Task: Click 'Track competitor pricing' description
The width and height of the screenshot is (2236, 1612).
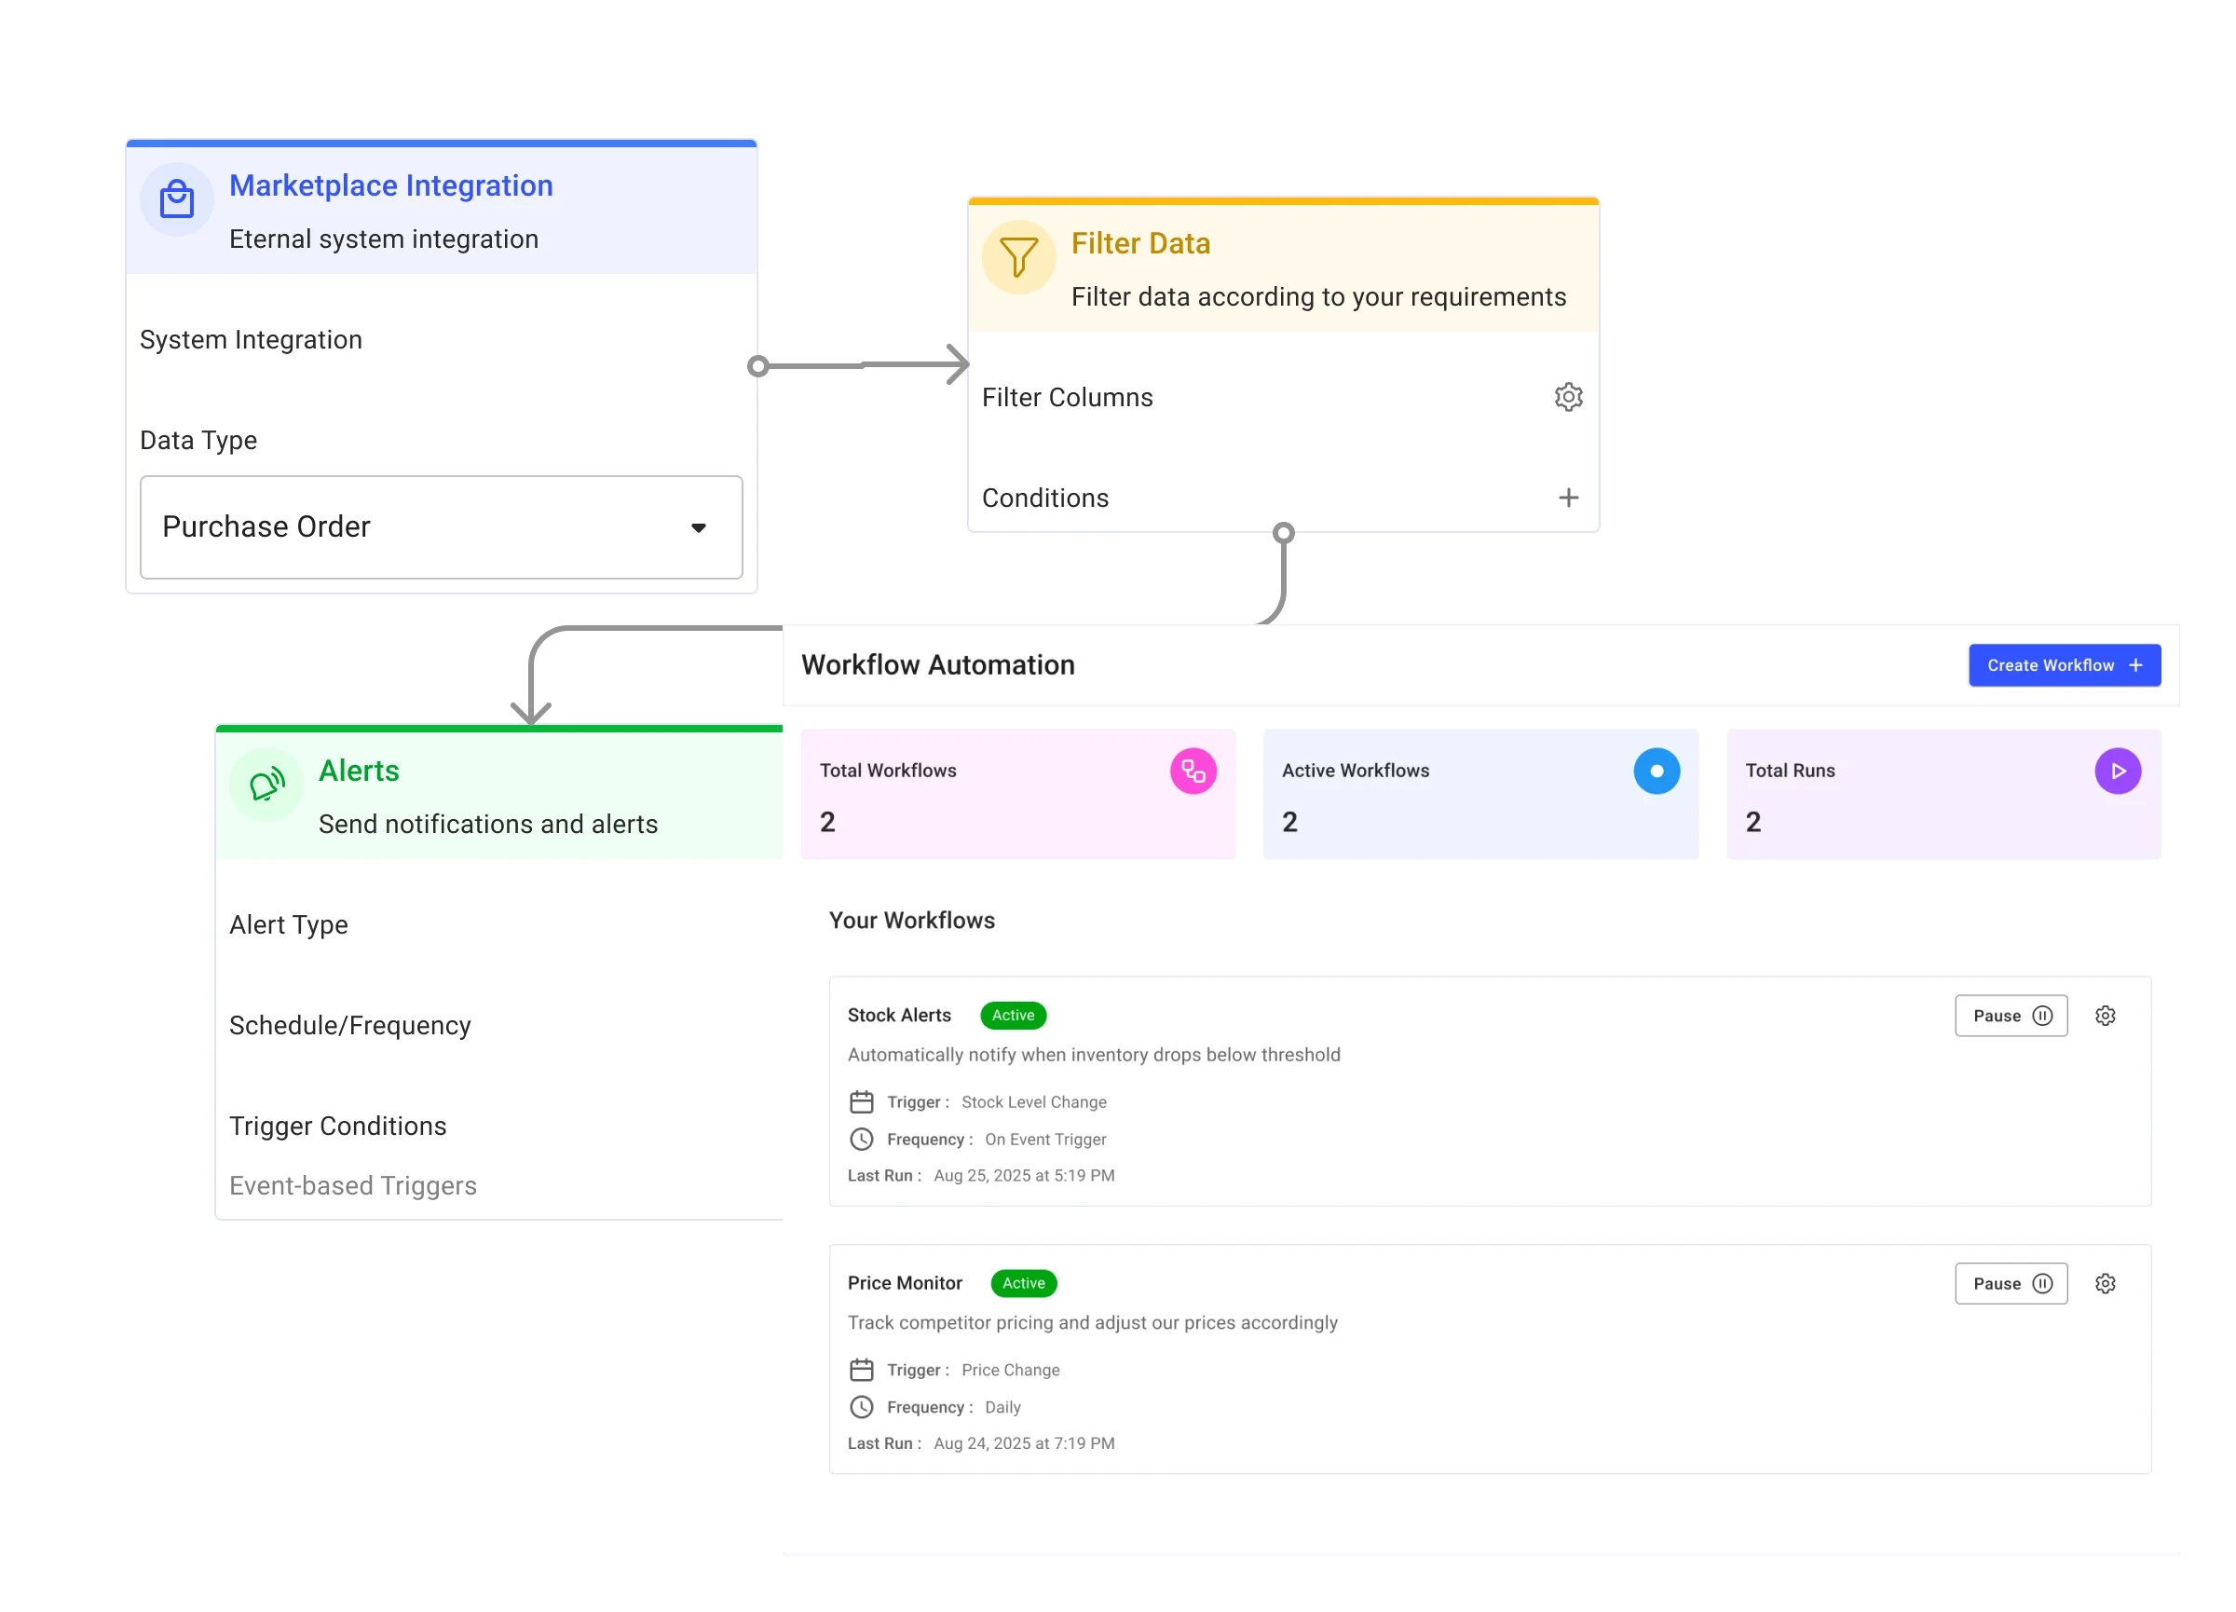Action: (1092, 1323)
